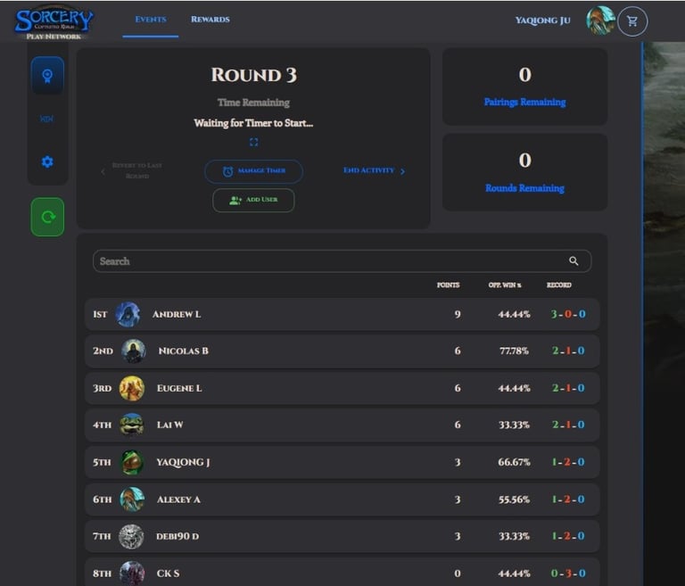Select the Eugene L name
Viewport: 685px width, 586px height.
tap(179, 388)
